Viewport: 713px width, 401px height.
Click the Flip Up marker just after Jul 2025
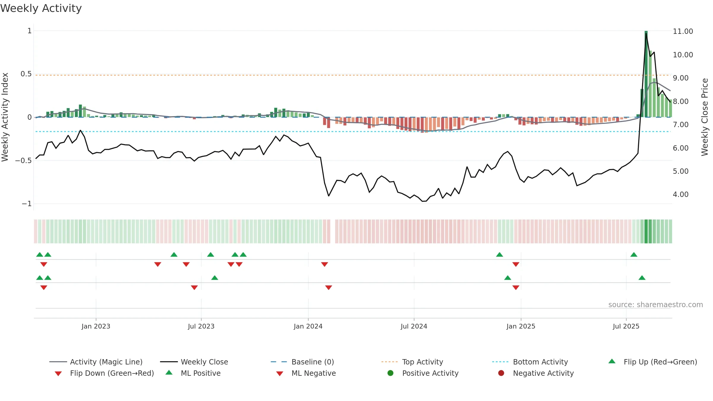[634, 255]
